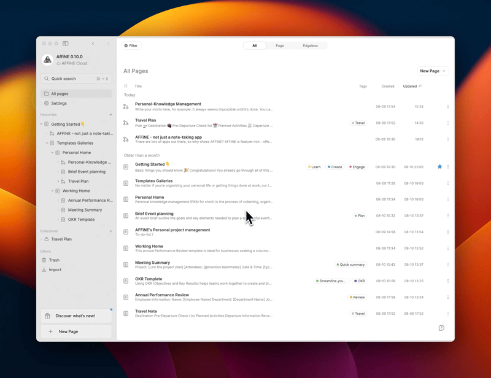Click edgeless icon of Personal-Knowledge Management row

[126, 107]
